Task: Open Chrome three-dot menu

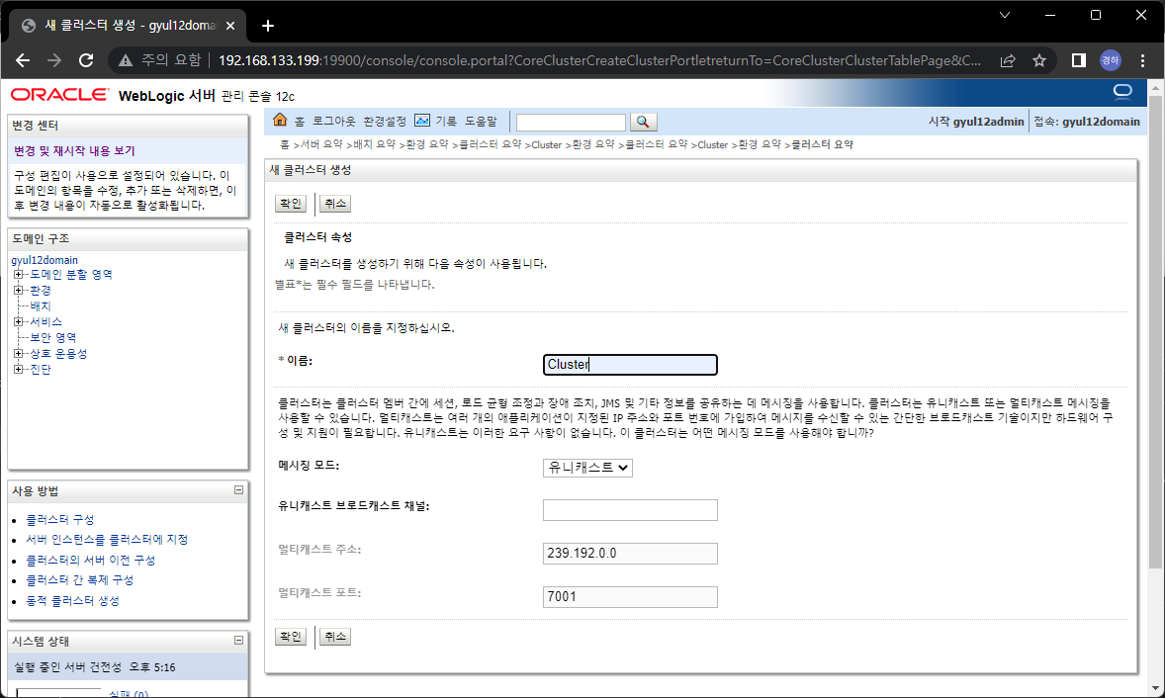Action: (1142, 61)
